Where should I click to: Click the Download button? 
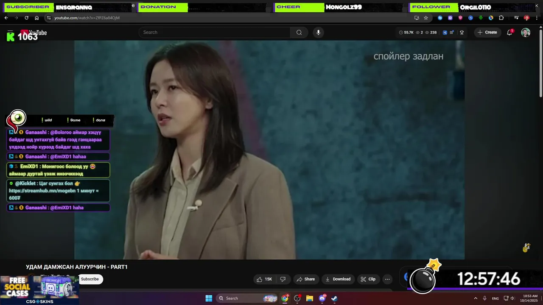pos(338,279)
